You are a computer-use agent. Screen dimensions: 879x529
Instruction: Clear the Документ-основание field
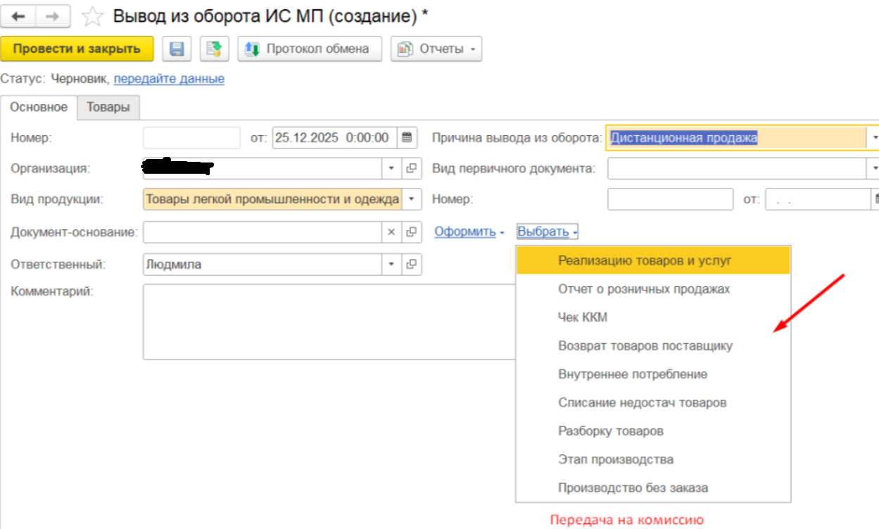tap(392, 231)
